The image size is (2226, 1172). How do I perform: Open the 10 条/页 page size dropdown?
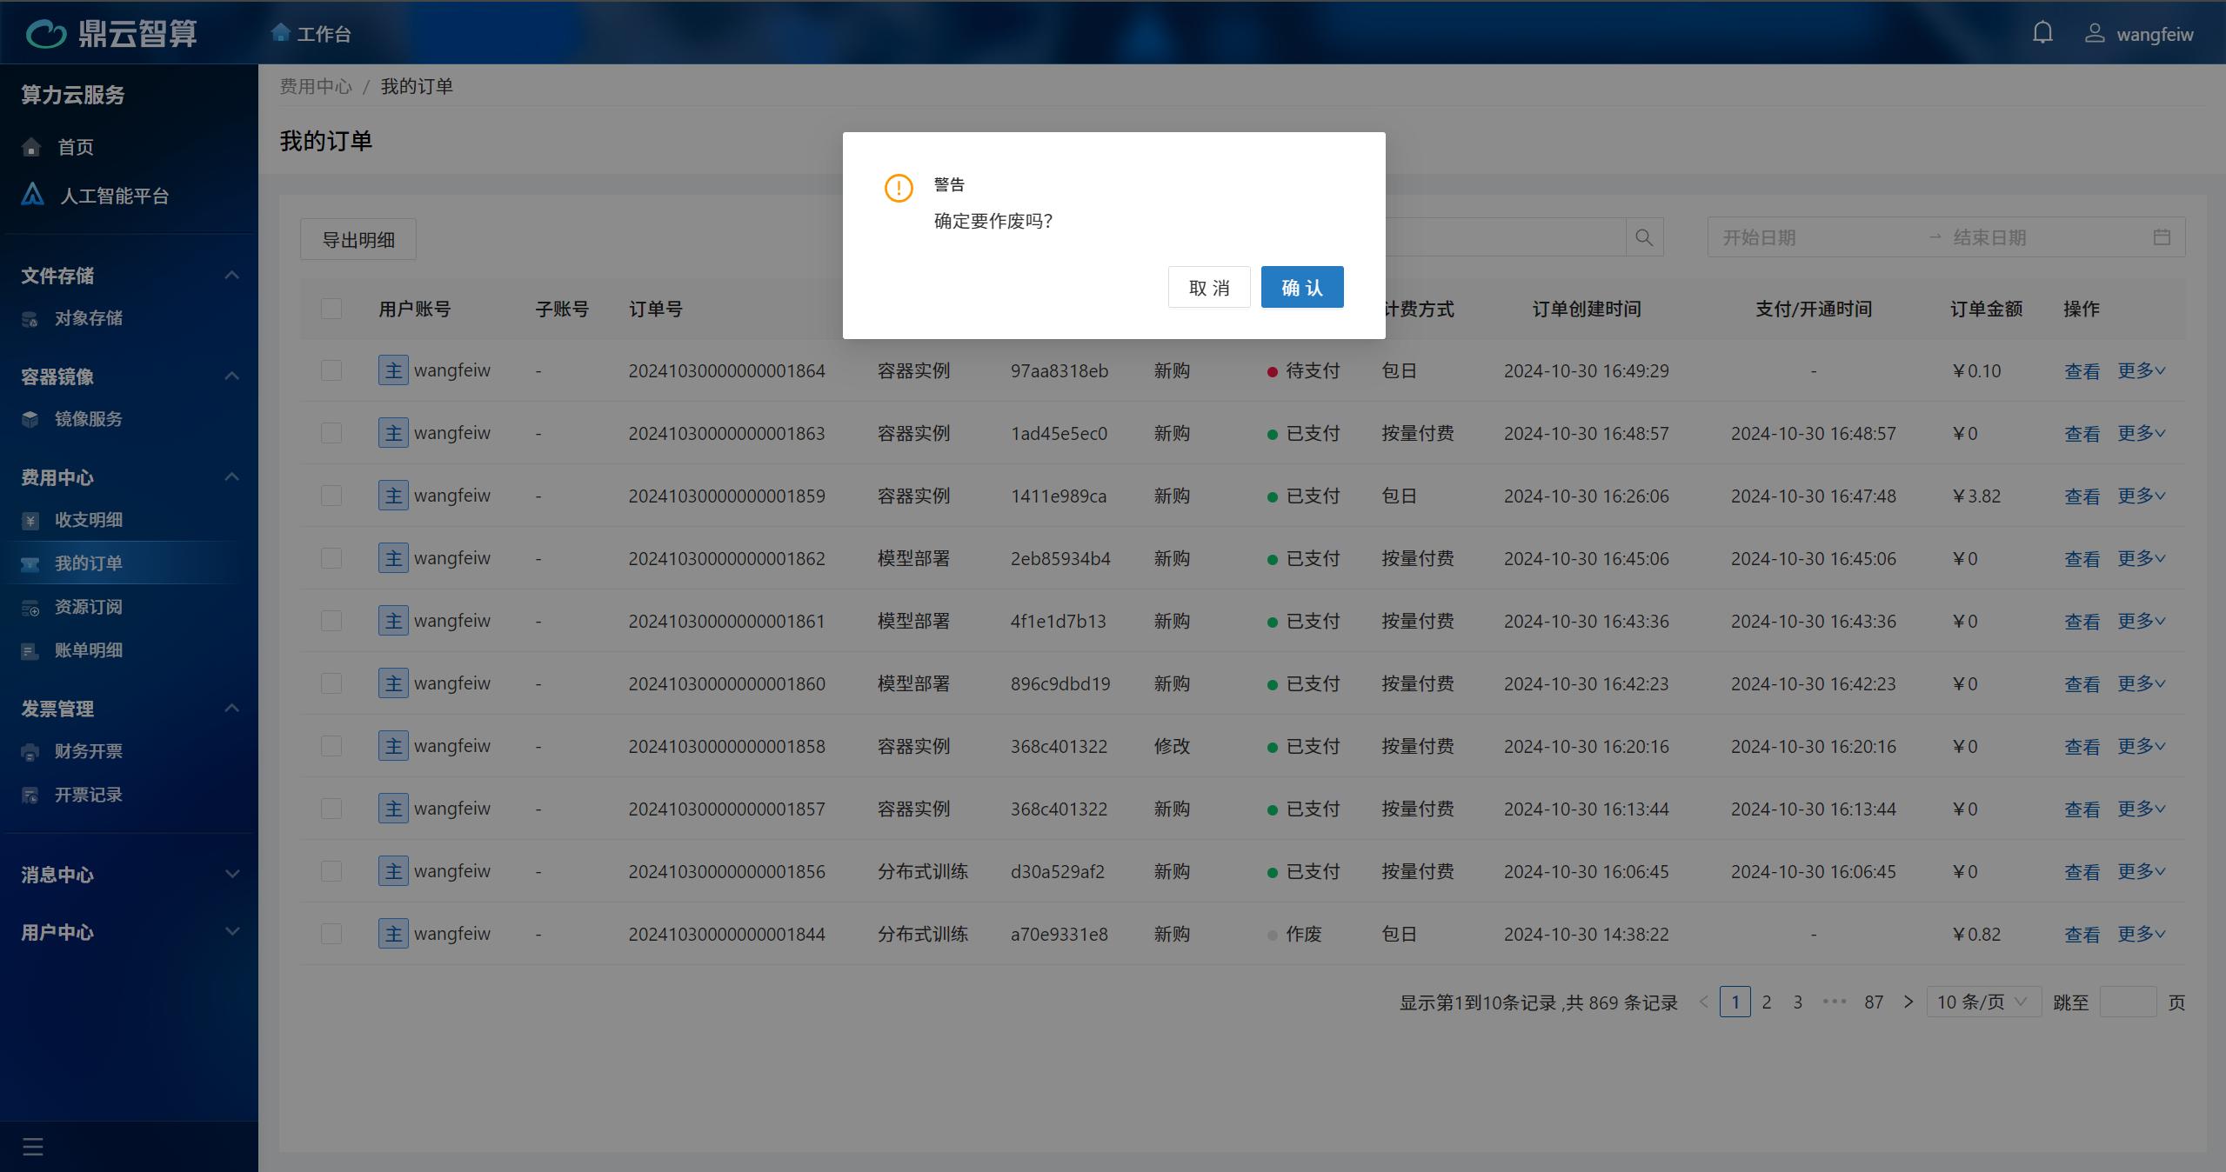[1982, 1002]
